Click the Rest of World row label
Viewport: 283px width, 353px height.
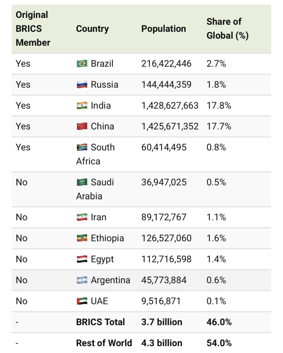click(x=104, y=343)
